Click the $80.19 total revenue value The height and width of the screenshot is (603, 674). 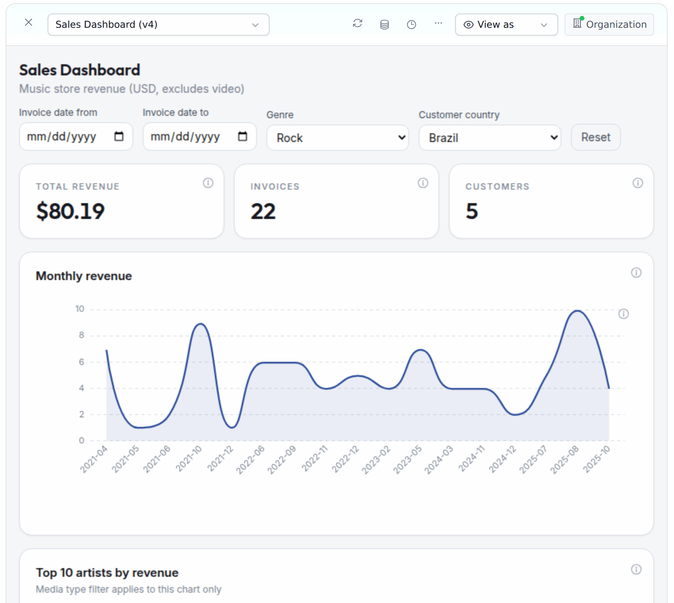click(71, 211)
